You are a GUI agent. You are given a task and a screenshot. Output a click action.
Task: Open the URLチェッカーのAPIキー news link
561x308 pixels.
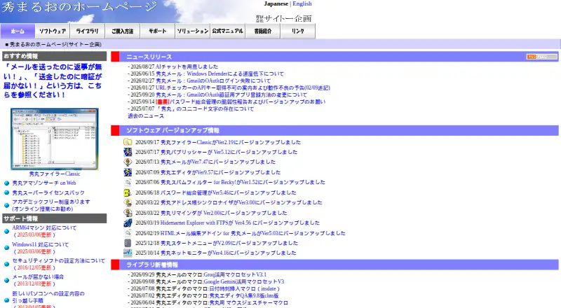(243, 87)
